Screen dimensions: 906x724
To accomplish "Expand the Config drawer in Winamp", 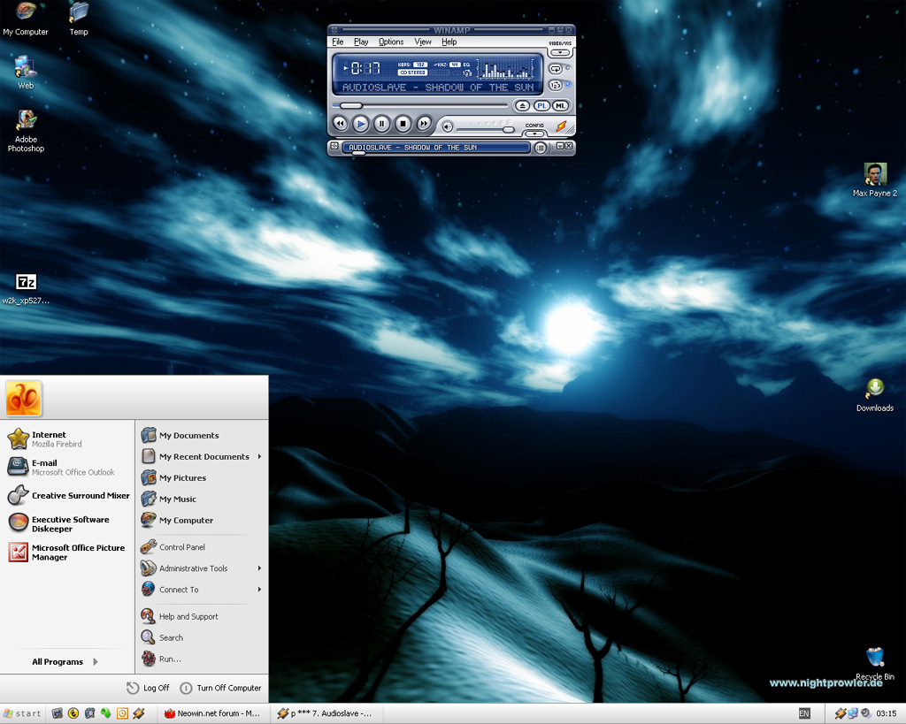I will [534, 133].
